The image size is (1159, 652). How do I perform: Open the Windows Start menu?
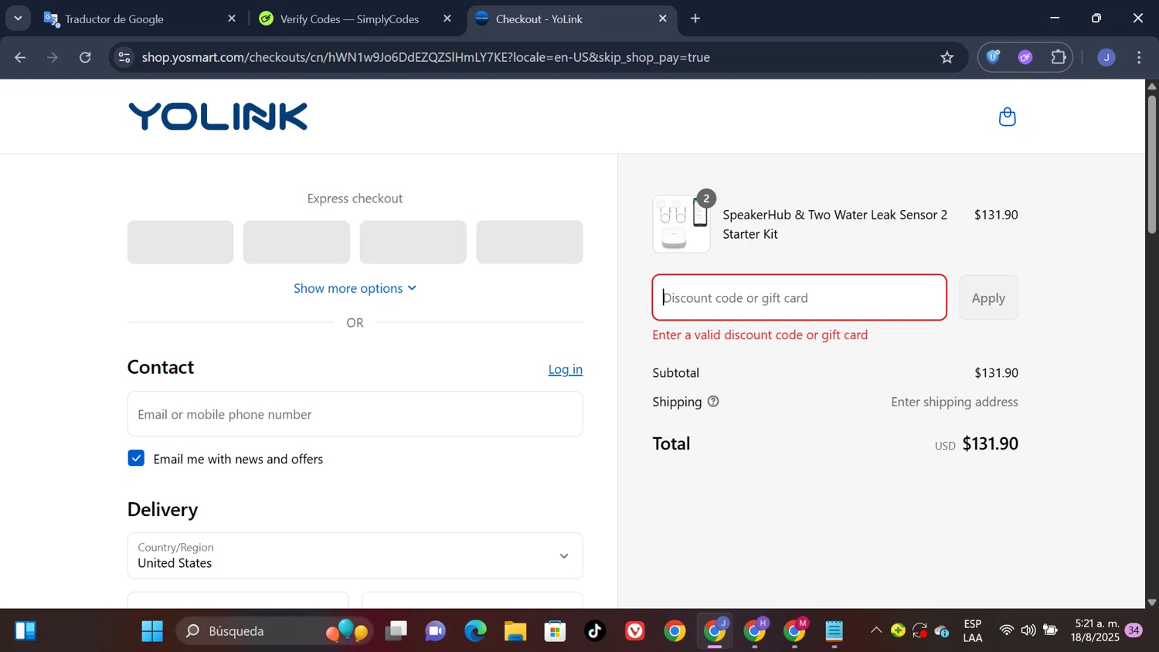point(152,631)
